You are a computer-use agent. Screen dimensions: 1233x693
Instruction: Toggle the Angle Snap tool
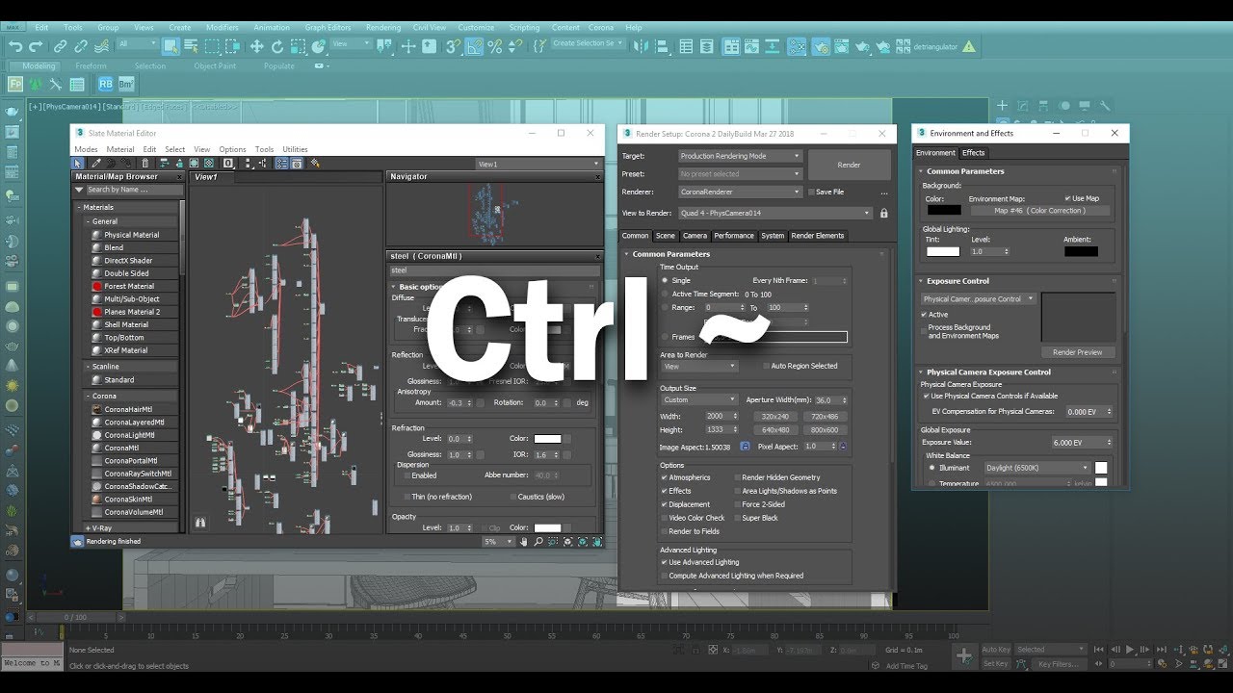(x=474, y=46)
